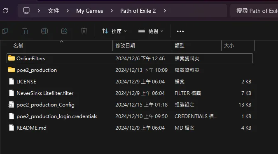Expand chevron after Path of Exile 2 breadcrumb
Image resolution: width=278 pixels, height=154 pixels.
pos(165,11)
